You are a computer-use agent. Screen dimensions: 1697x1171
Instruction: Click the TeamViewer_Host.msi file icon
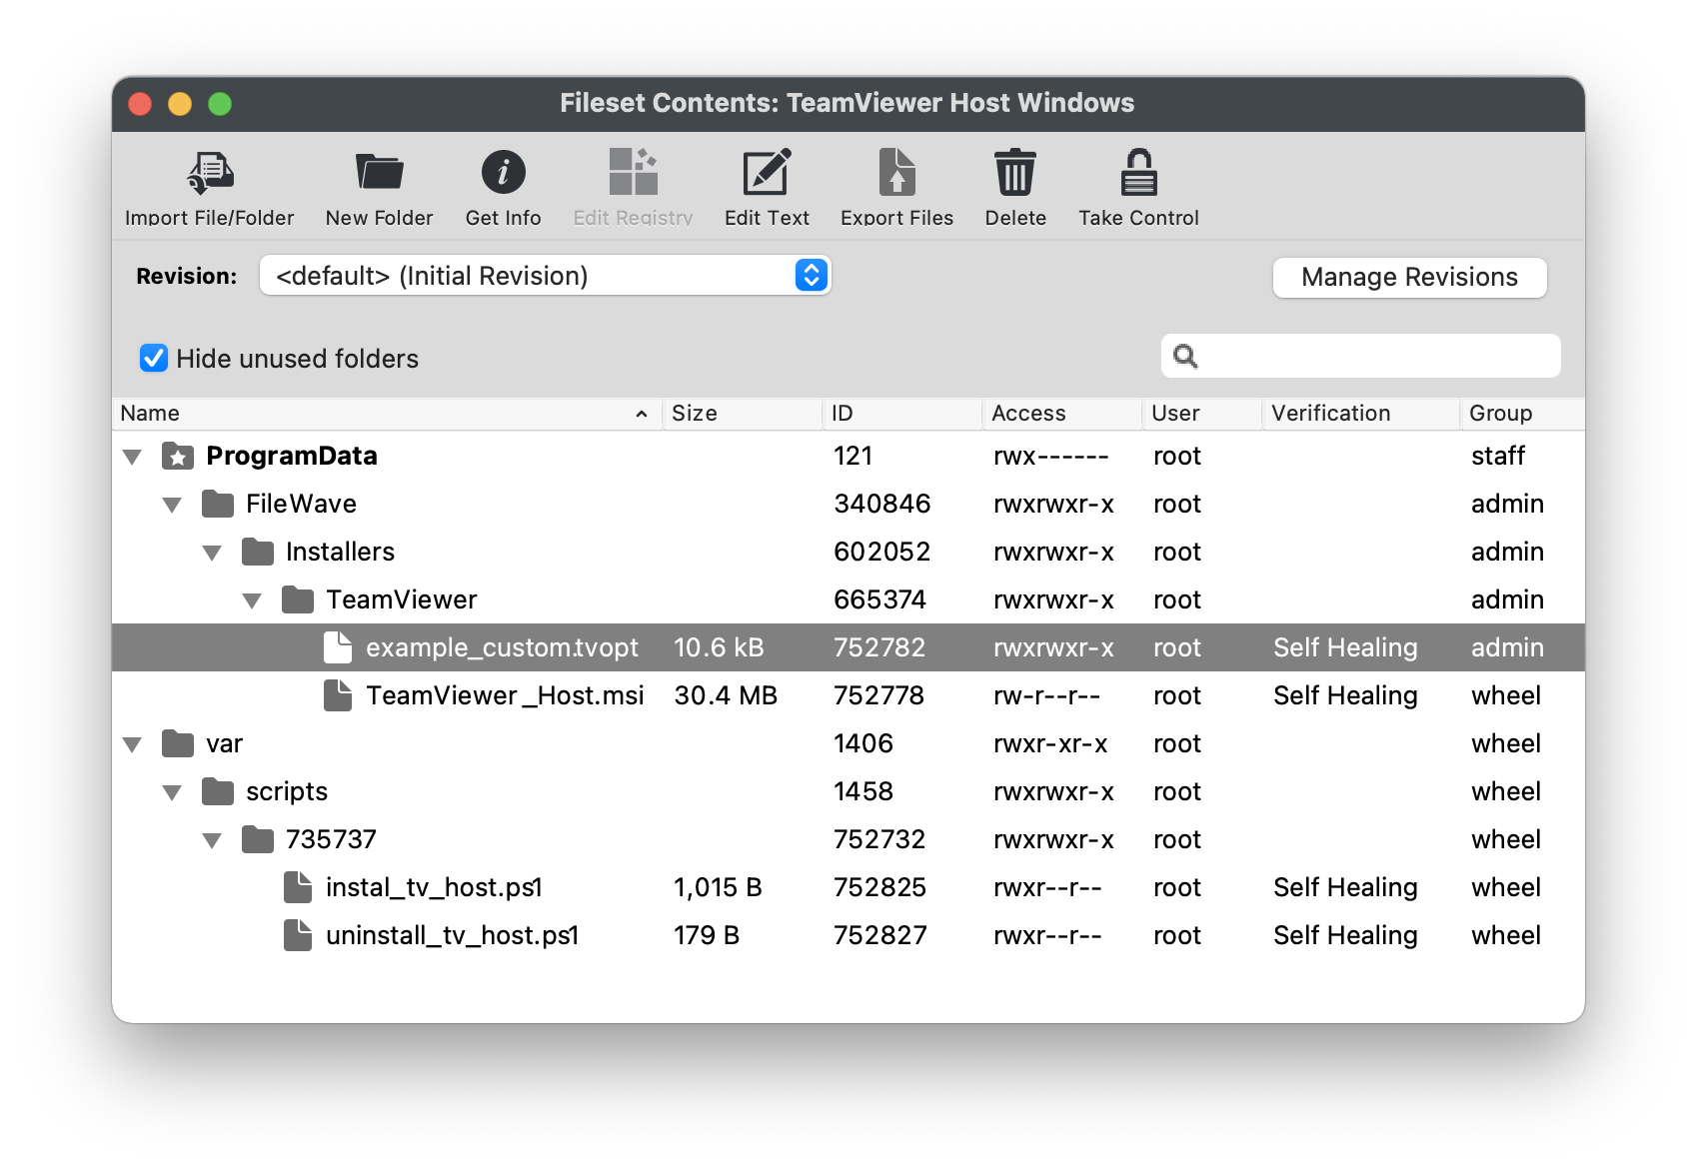[338, 695]
